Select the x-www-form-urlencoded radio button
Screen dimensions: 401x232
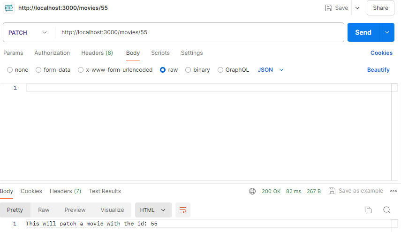pos(81,70)
